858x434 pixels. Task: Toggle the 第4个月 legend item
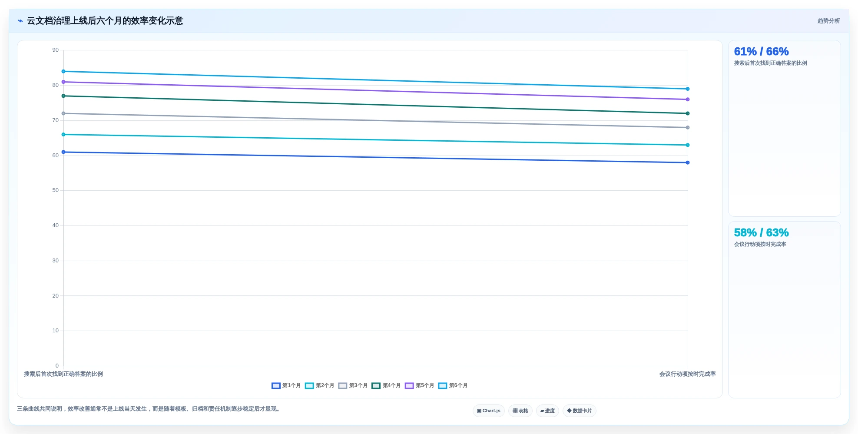(386, 386)
